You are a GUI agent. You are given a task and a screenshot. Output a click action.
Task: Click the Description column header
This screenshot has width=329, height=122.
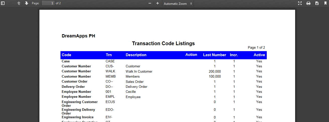pyautogui.click(x=136, y=55)
